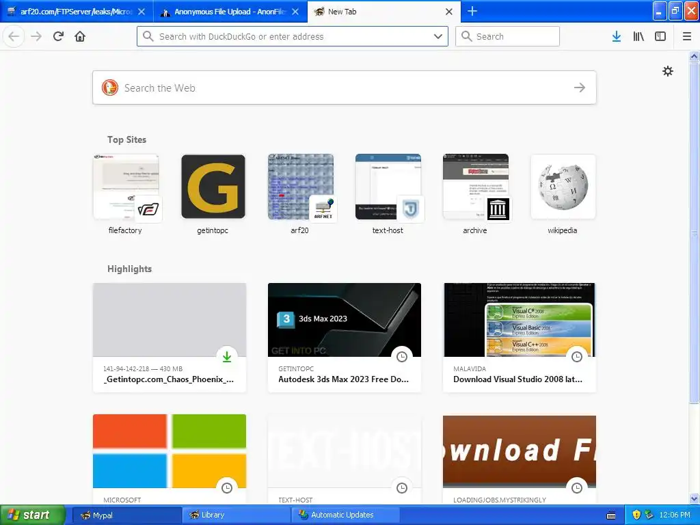This screenshot has width=700, height=525.
Task: Open the Downloads arrow icon in toolbar
Action: pos(617,36)
